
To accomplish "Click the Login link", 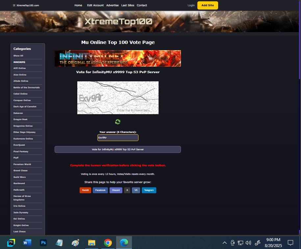I will (191, 5).
